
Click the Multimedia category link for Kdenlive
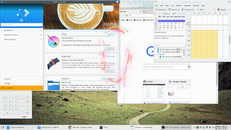click(x=111, y=56)
